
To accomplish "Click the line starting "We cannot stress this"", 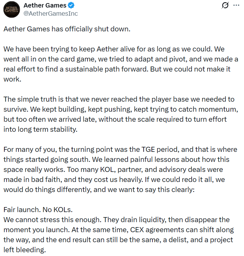I will pos(116,220).
